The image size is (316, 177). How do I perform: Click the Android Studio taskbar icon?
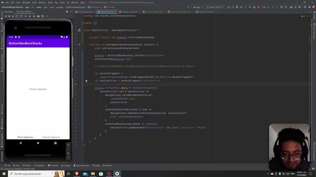point(117,174)
